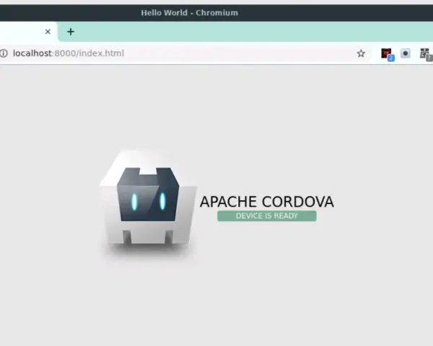Click the Hello World - Chromium title bar

tap(216, 13)
